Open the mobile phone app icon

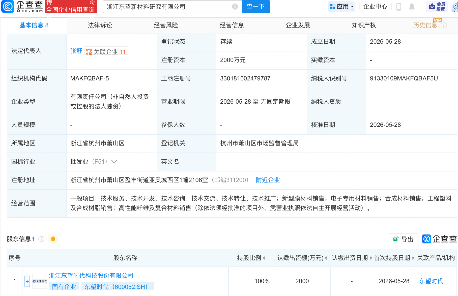click(x=399, y=7)
